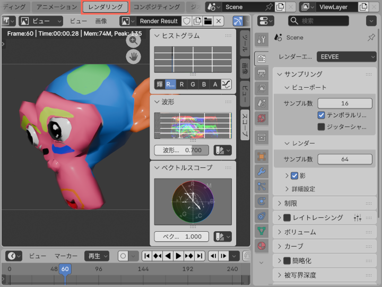Open the Render properties tab
This screenshot has width=382, height=287.
[x=262, y=58]
